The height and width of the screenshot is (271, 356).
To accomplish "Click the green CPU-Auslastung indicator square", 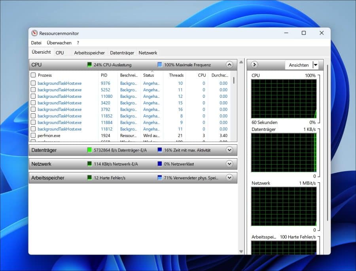I will click(89, 65).
